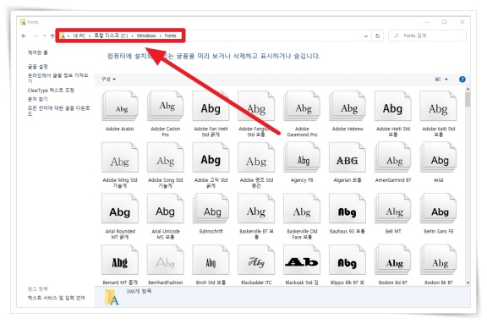Select the Birch Std font icon

tap(211, 260)
